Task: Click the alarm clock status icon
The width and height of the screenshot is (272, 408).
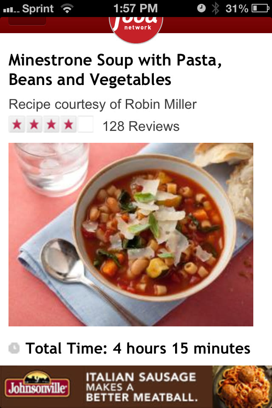Action: click(201, 8)
